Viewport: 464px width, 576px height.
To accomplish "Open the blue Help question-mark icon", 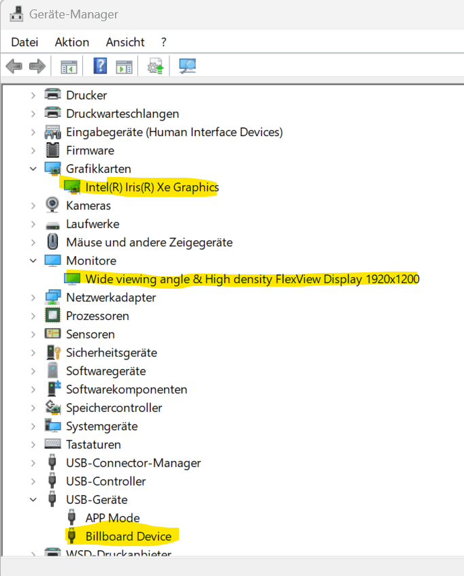I will tap(100, 66).
